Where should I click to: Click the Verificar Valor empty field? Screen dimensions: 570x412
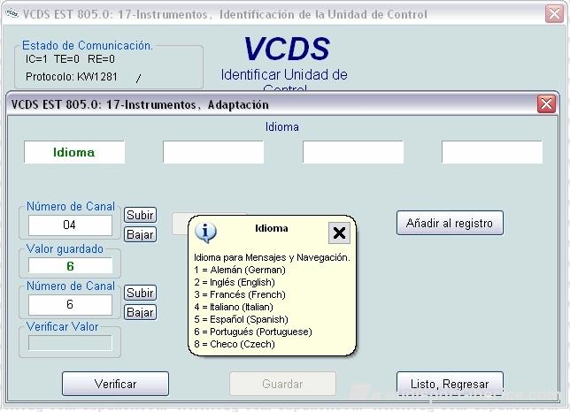tap(70, 343)
